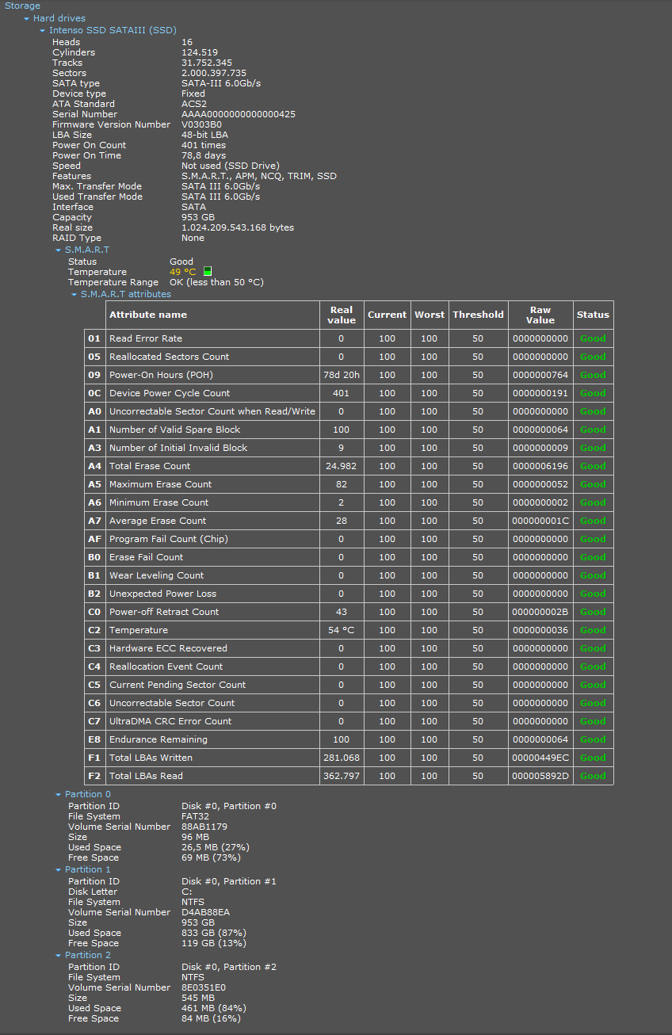Select Program Fail Count (Chip) row
The height and width of the screenshot is (1035, 672).
pos(349,539)
